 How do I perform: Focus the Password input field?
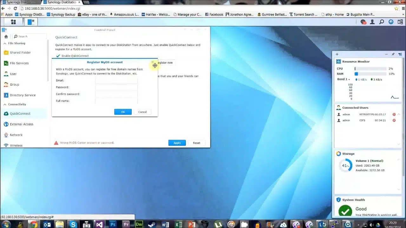116,87
